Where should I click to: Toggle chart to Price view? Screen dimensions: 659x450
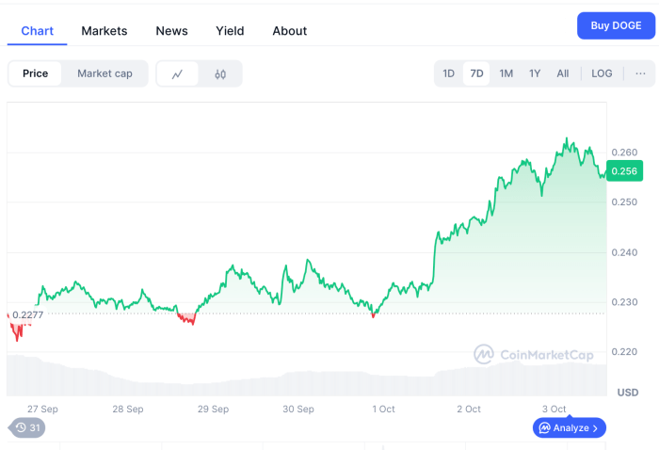click(36, 73)
